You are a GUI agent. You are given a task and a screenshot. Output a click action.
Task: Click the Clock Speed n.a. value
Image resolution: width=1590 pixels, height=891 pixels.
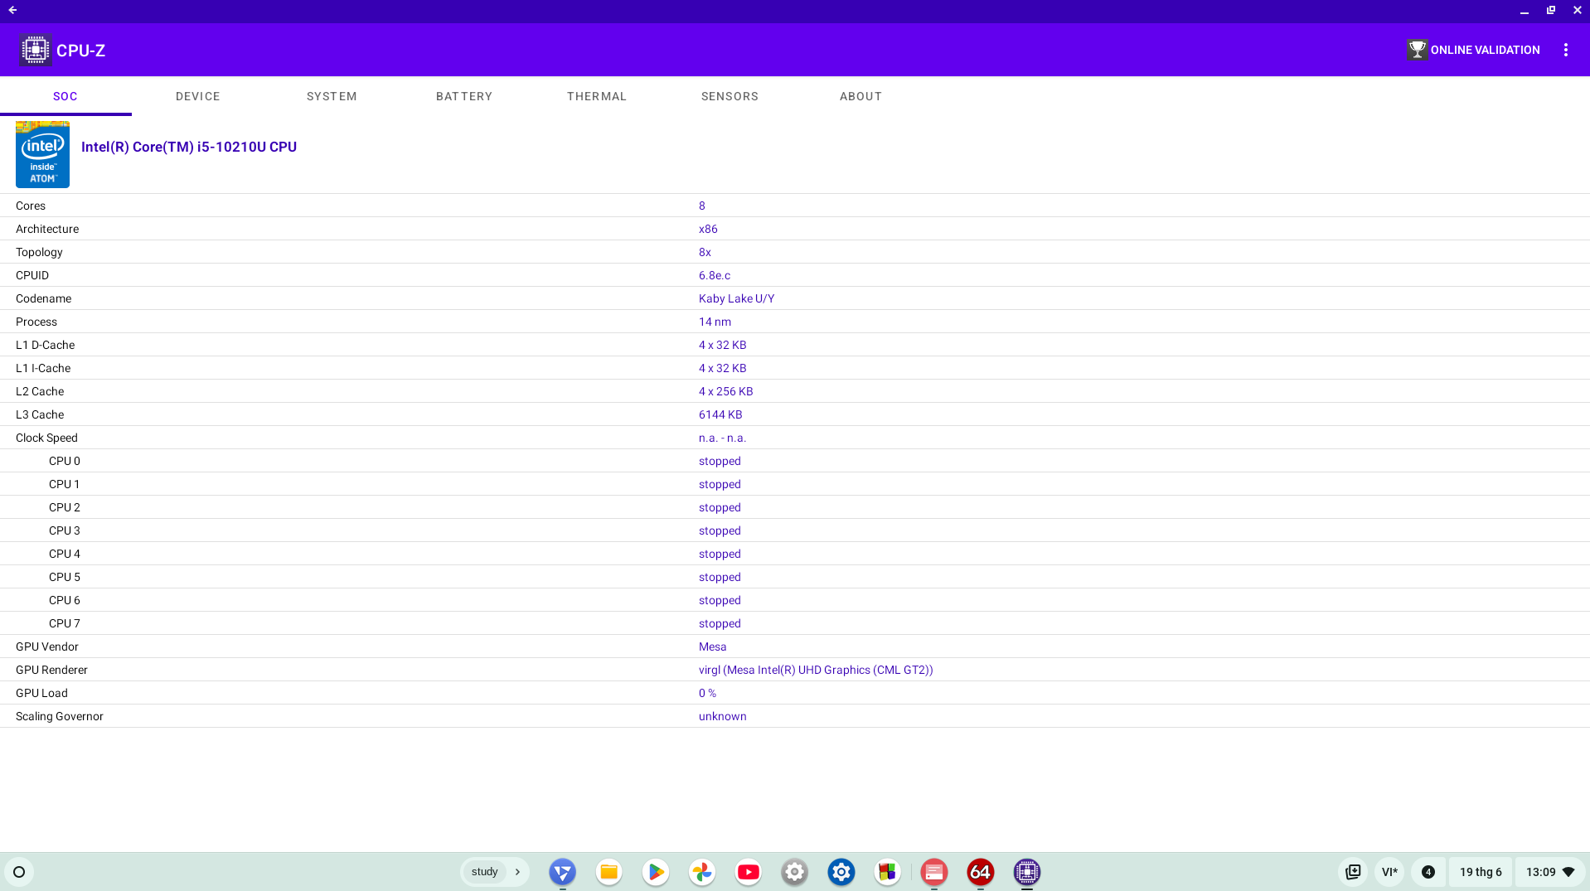point(722,438)
